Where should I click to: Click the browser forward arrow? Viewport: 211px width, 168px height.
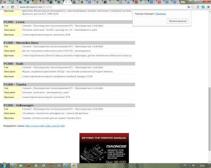8,7
